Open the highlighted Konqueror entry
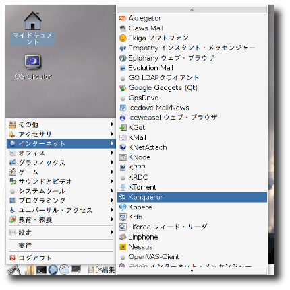The image size is (290, 290). coord(192,197)
